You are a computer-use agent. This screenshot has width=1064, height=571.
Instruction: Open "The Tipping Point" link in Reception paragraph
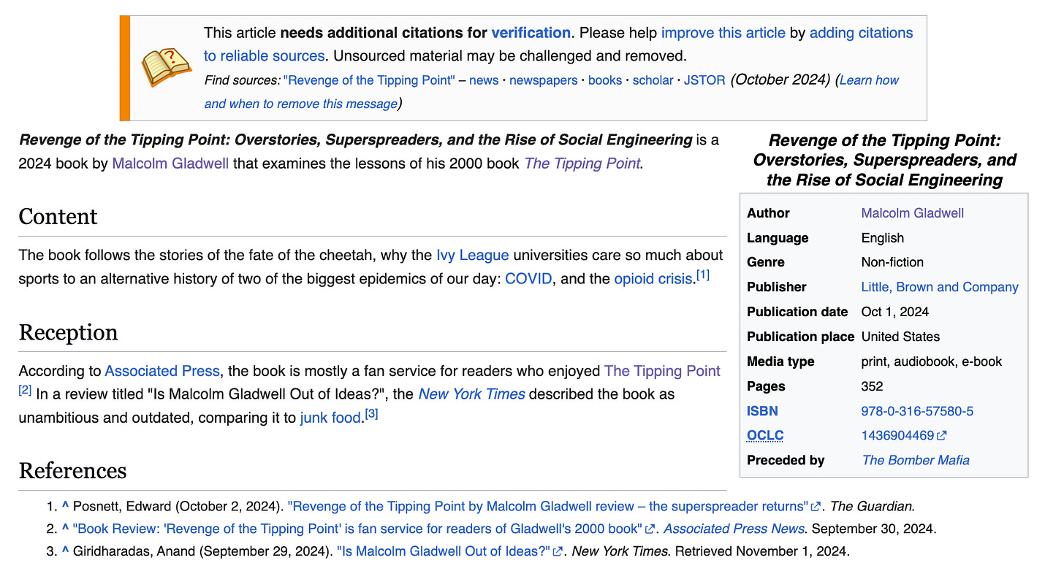pos(662,371)
